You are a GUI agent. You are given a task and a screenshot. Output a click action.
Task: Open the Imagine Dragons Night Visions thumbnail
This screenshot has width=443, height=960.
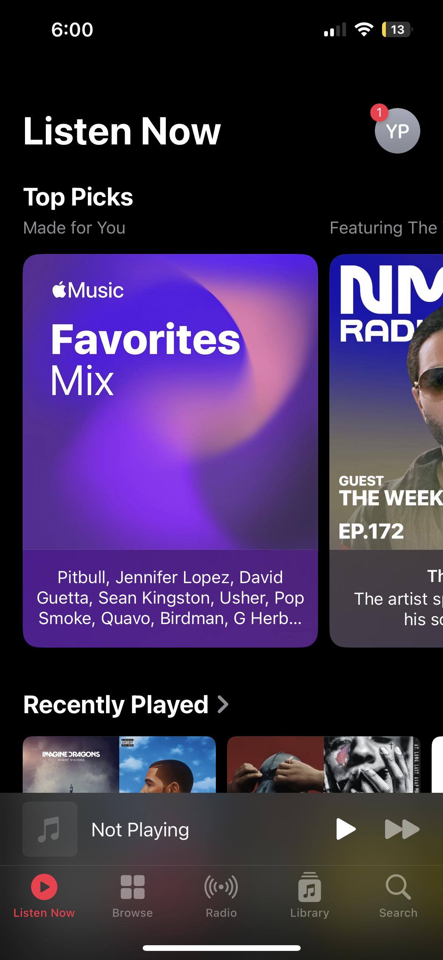point(71,764)
